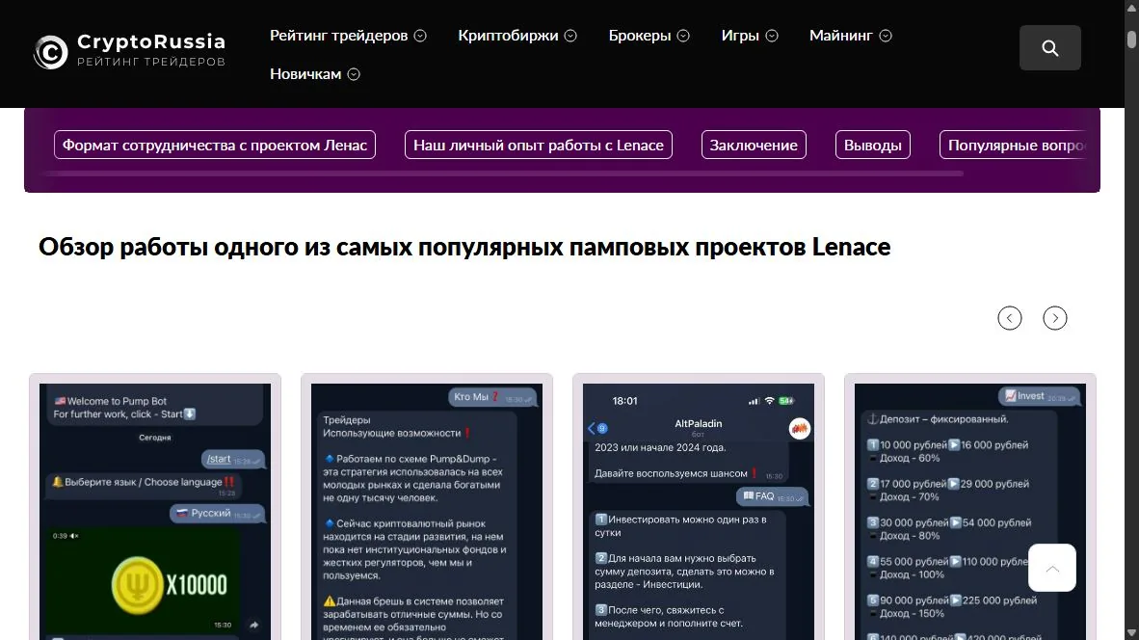Viewport: 1139px width, 640px height.
Task: Click the РЕЙТИНГ ТРЕЙДЕРОВ logo subtitle
Action: click(x=151, y=62)
